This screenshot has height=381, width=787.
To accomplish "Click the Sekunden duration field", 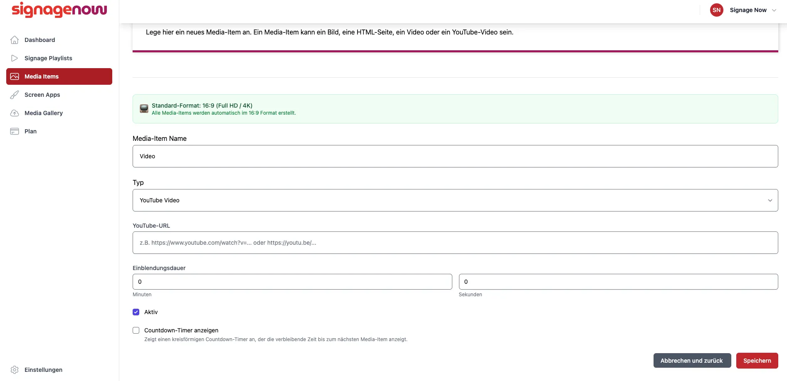I will (x=618, y=282).
